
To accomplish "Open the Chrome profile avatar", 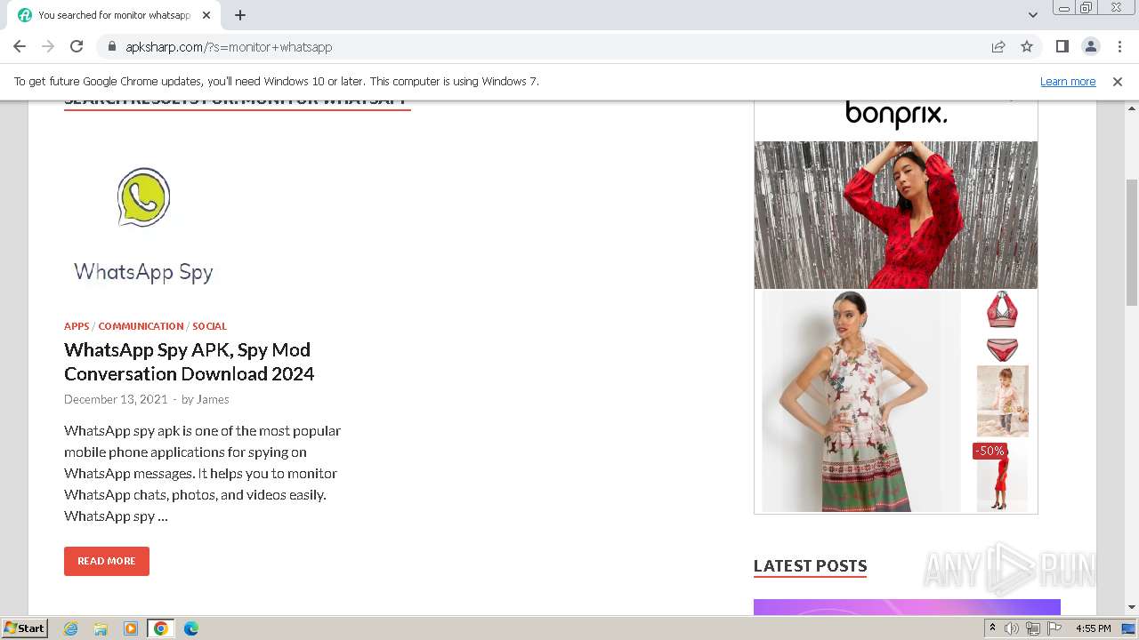I will coord(1091,46).
